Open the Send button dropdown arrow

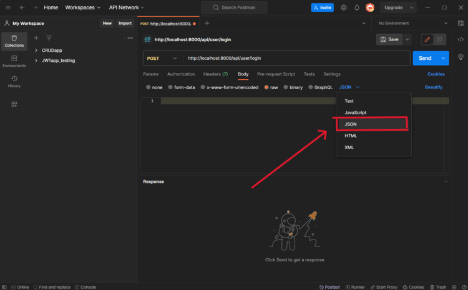(x=443, y=58)
